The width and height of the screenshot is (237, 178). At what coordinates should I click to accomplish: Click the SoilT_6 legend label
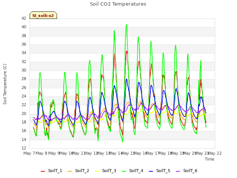(190, 171)
